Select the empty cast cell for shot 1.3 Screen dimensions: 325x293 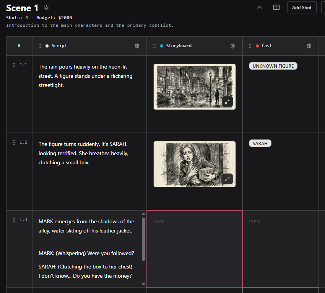coord(280,249)
